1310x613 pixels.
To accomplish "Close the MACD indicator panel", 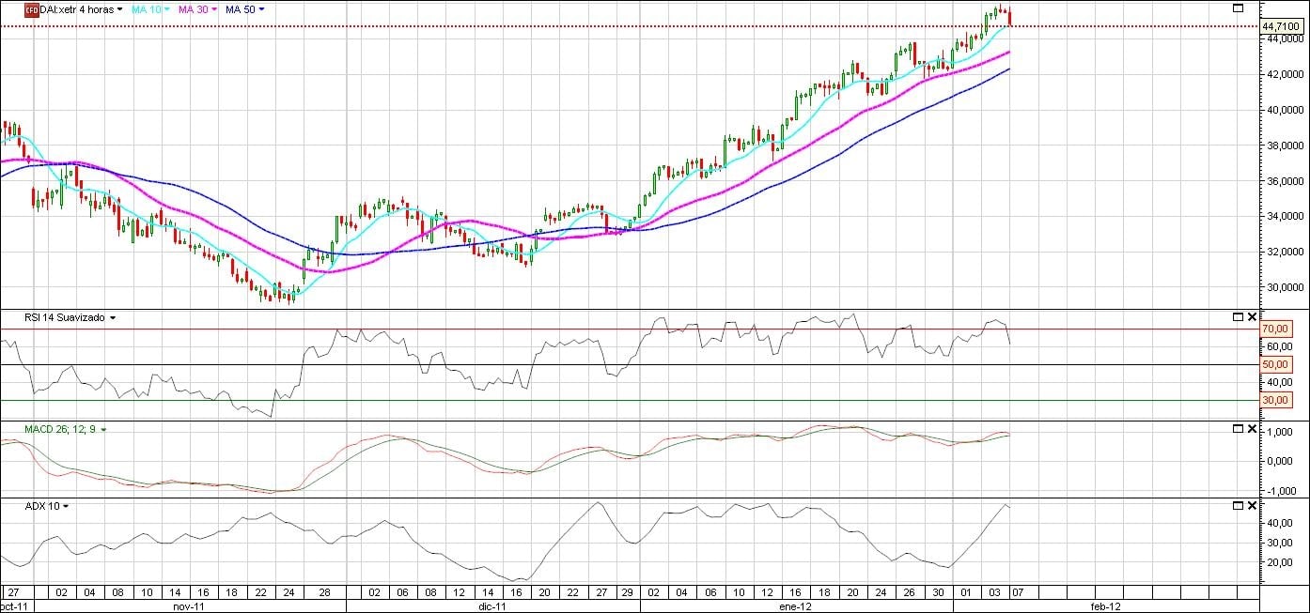I will pyautogui.click(x=1252, y=428).
